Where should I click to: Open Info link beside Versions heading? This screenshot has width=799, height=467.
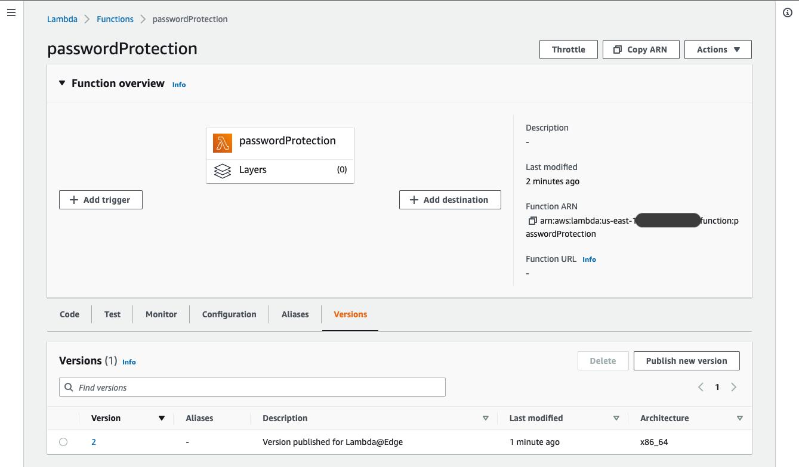tap(129, 362)
